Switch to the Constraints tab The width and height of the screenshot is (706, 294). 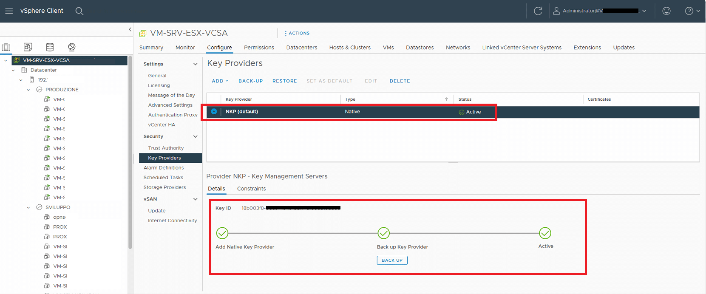251,189
